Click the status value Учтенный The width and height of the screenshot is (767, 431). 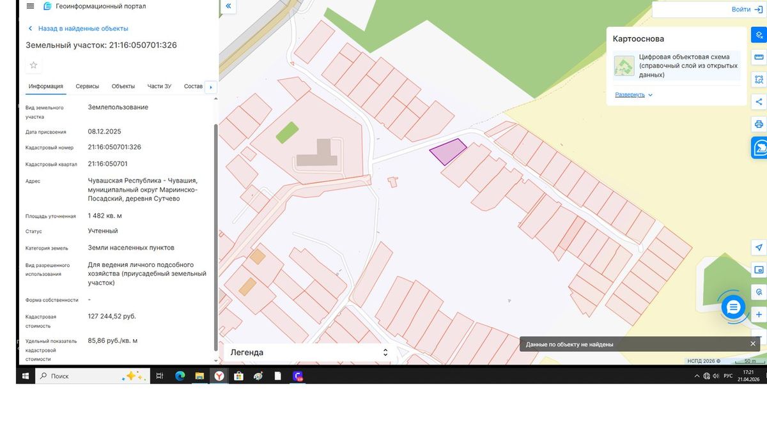click(103, 231)
